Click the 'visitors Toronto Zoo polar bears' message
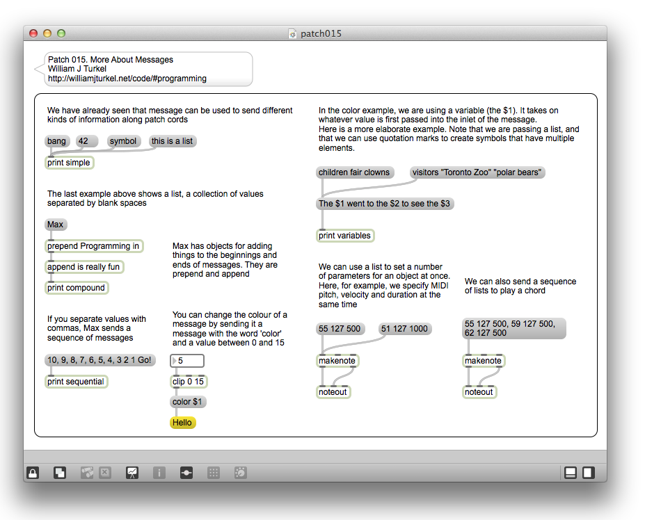Image resolution: width=645 pixels, height=520 pixels. pyautogui.click(x=477, y=172)
